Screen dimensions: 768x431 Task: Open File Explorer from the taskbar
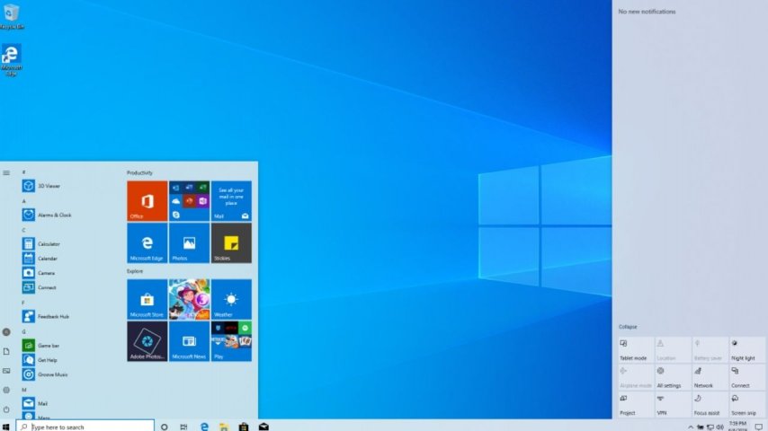(224, 427)
